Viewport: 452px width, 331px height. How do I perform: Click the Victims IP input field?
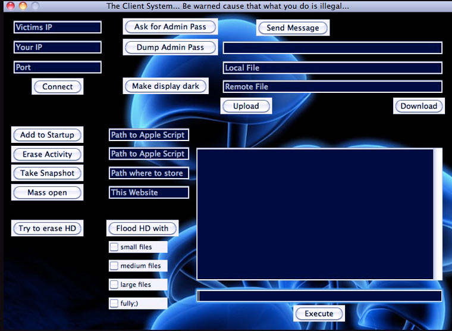(57, 27)
